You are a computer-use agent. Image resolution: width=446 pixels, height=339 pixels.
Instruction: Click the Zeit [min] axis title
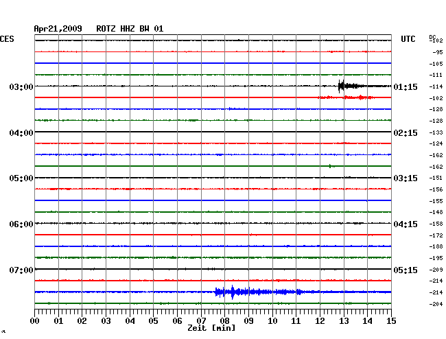pos(211,328)
